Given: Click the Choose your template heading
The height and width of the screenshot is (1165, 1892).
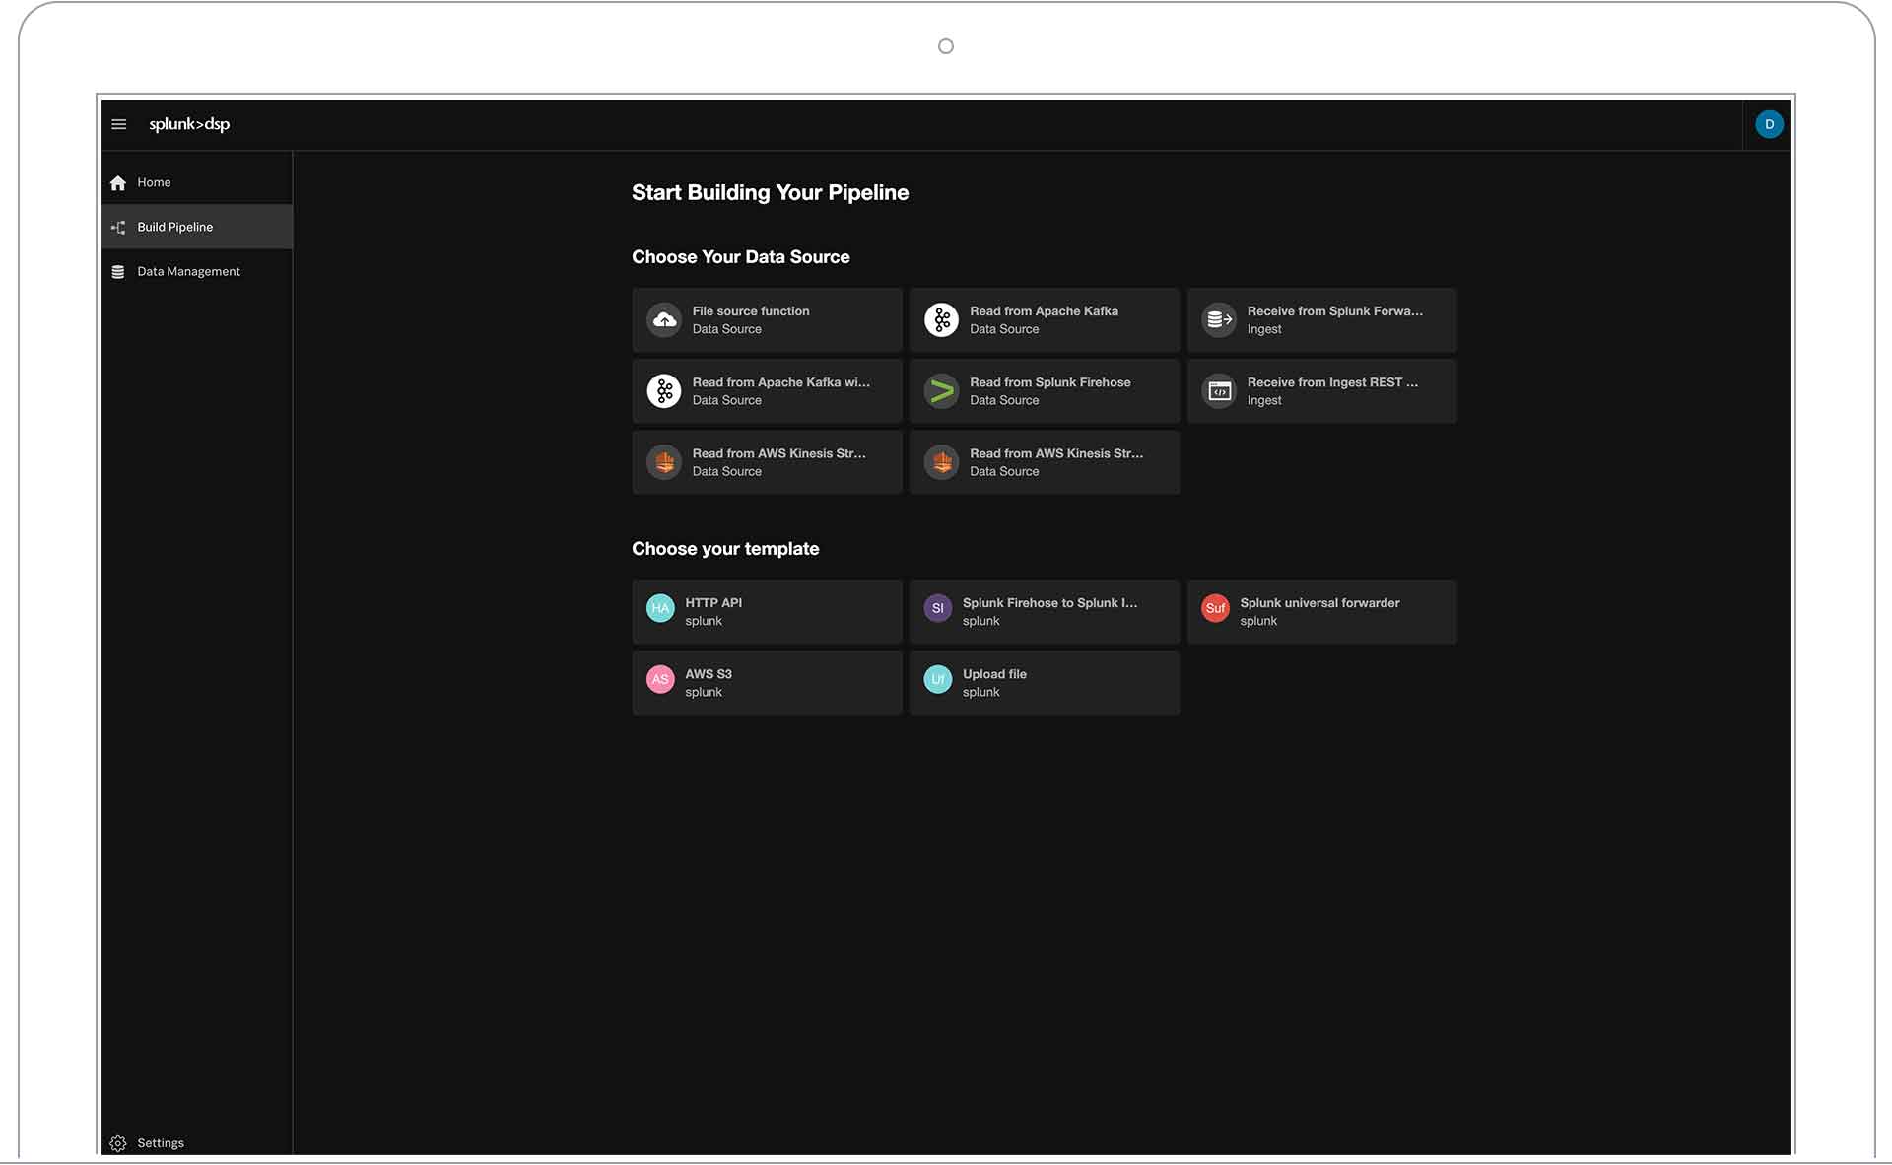Looking at the screenshot, I should pos(725,549).
